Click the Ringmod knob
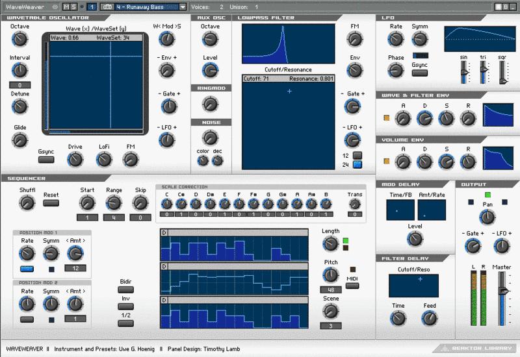This screenshot has width=520, height=357. click(x=210, y=104)
